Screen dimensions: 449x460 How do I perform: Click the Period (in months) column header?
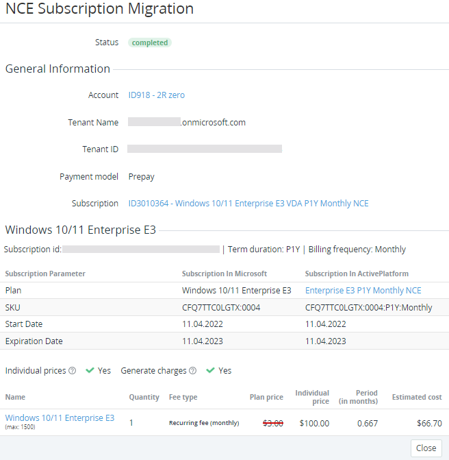[358, 397]
